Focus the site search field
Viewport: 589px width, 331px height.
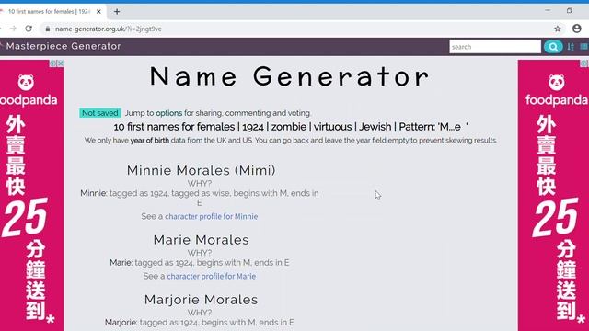coord(495,47)
